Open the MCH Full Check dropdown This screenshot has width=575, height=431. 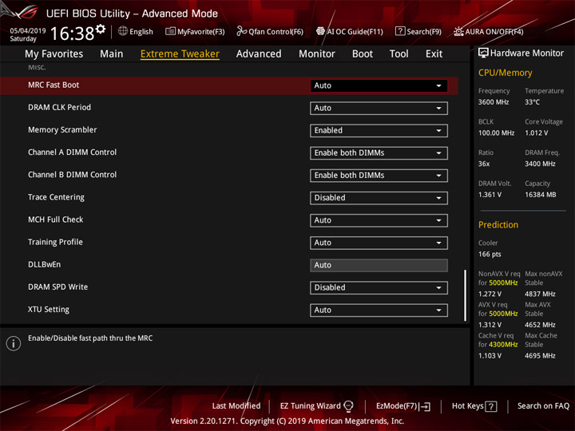(379, 220)
